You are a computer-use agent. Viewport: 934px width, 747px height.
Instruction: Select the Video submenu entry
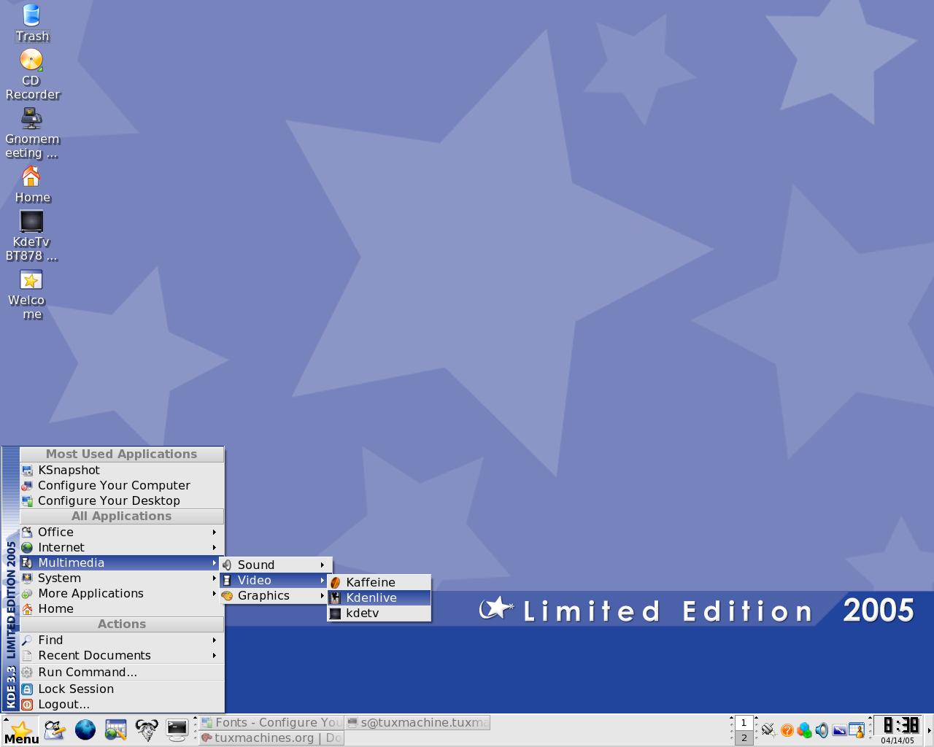(x=276, y=580)
